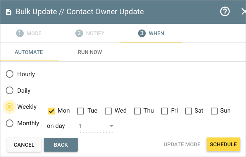
Task: Close the Bulk Update dialog
Action: point(243,11)
